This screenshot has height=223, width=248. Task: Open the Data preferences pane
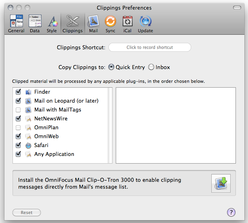(x=35, y=23)
